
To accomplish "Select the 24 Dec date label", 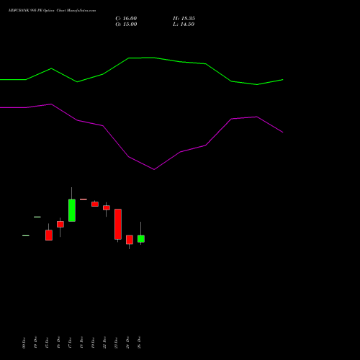I will tap(127, 343).
